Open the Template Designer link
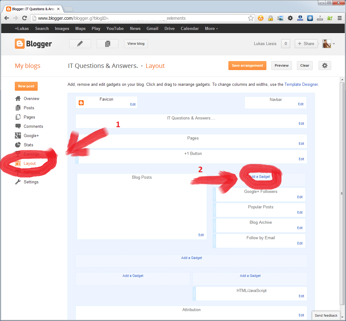This screenshot has width=346, height=321. click(x=301, y=84)
